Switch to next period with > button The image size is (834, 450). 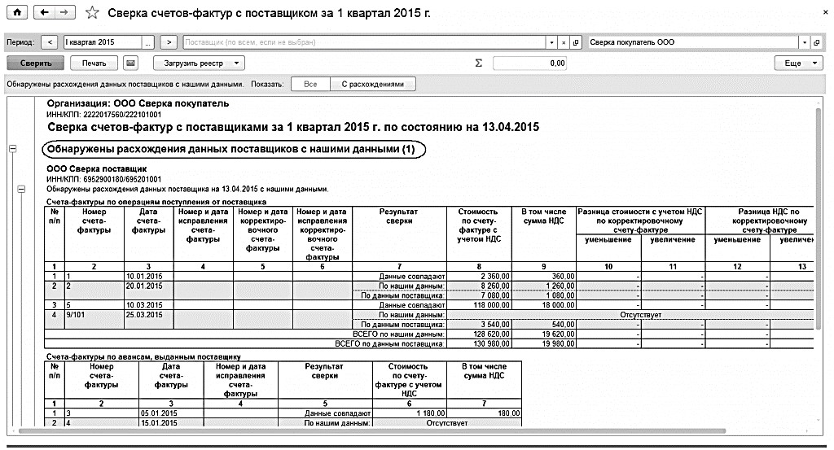(169, 42)
